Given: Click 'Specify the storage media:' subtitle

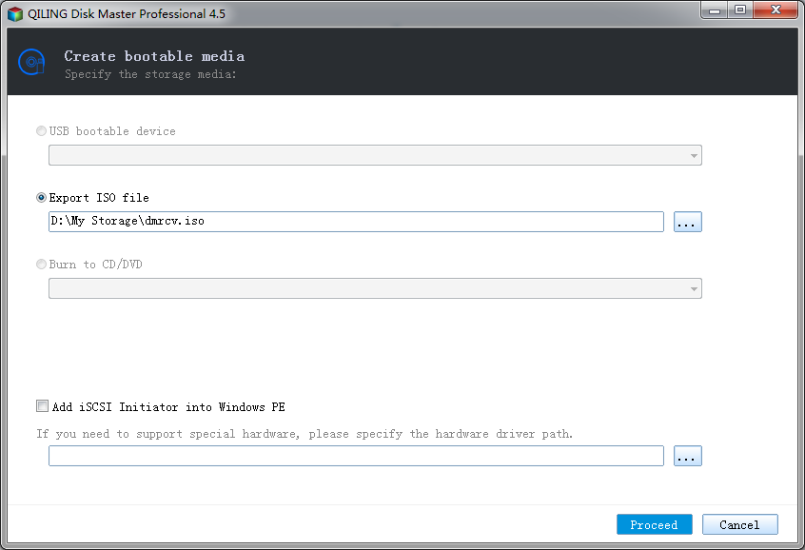Looking at the screenshot, I should click(150, 74).
